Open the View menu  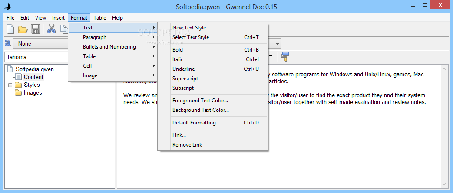pos(41,18)
